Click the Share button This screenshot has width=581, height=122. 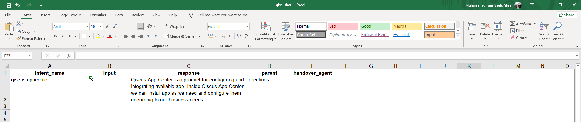(567, 15)
